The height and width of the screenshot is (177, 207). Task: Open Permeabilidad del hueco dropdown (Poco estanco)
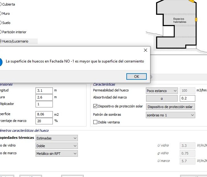[162, 91]
